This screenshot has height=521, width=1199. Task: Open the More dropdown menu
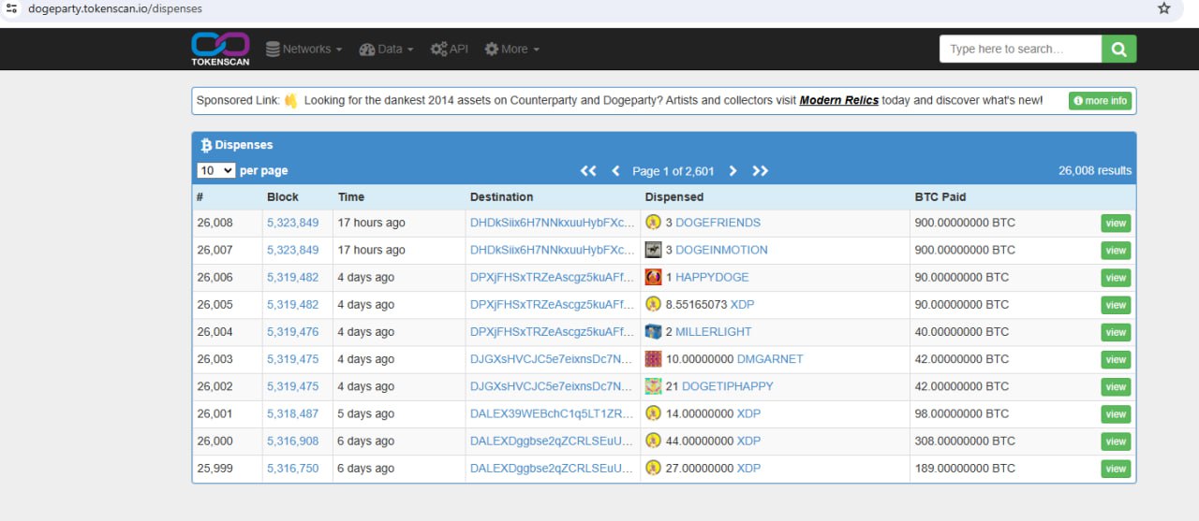tap(511, 49)
